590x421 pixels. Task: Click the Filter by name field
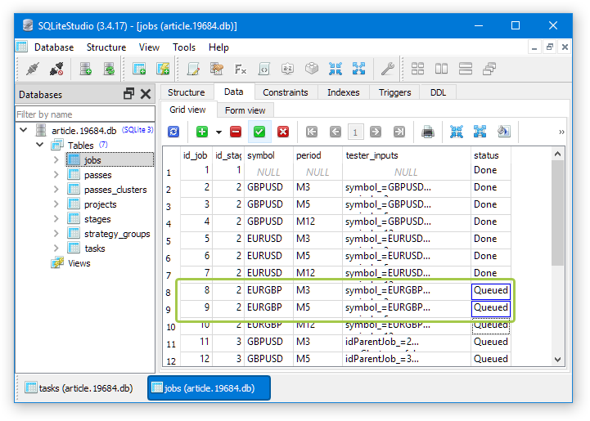tap(84, 114)
